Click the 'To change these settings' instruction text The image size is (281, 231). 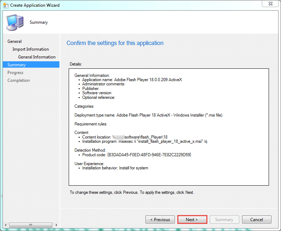(x=132, y=192)
